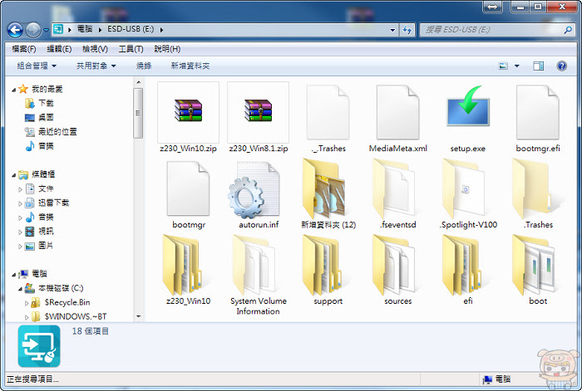Select 桌面 in favorites
Image resolution: width=582 pixels, height=391 pixels.
[46, 118]
